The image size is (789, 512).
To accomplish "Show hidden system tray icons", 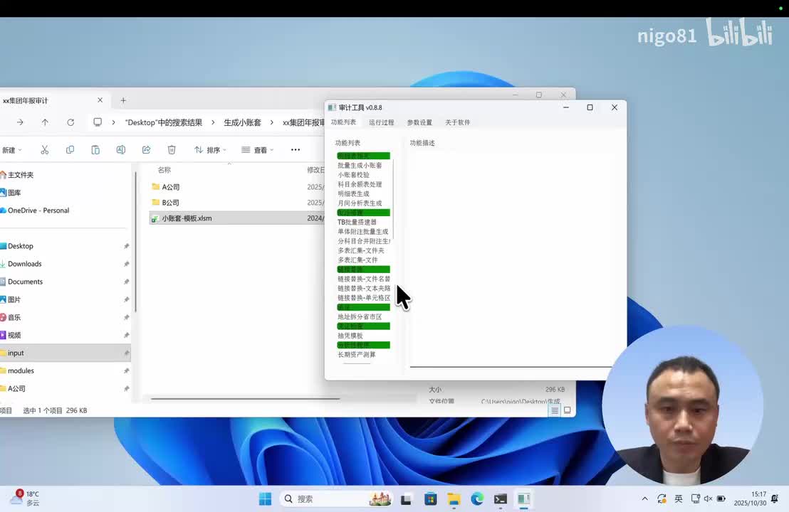I will [x=644, y=498].
